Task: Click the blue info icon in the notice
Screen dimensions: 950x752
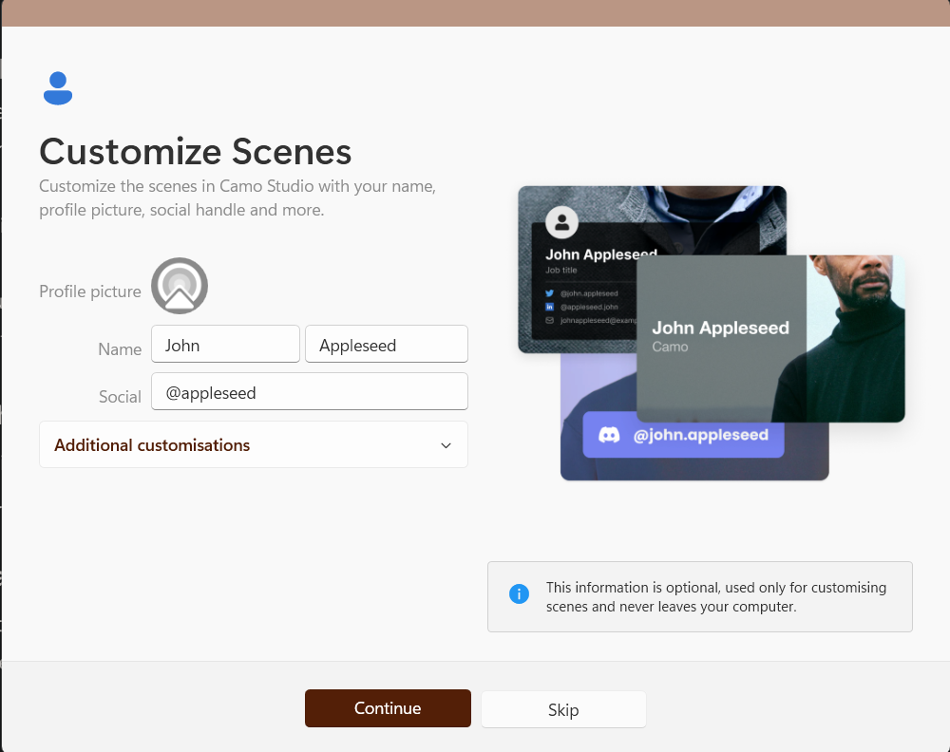Action: (x=519, y=594)
